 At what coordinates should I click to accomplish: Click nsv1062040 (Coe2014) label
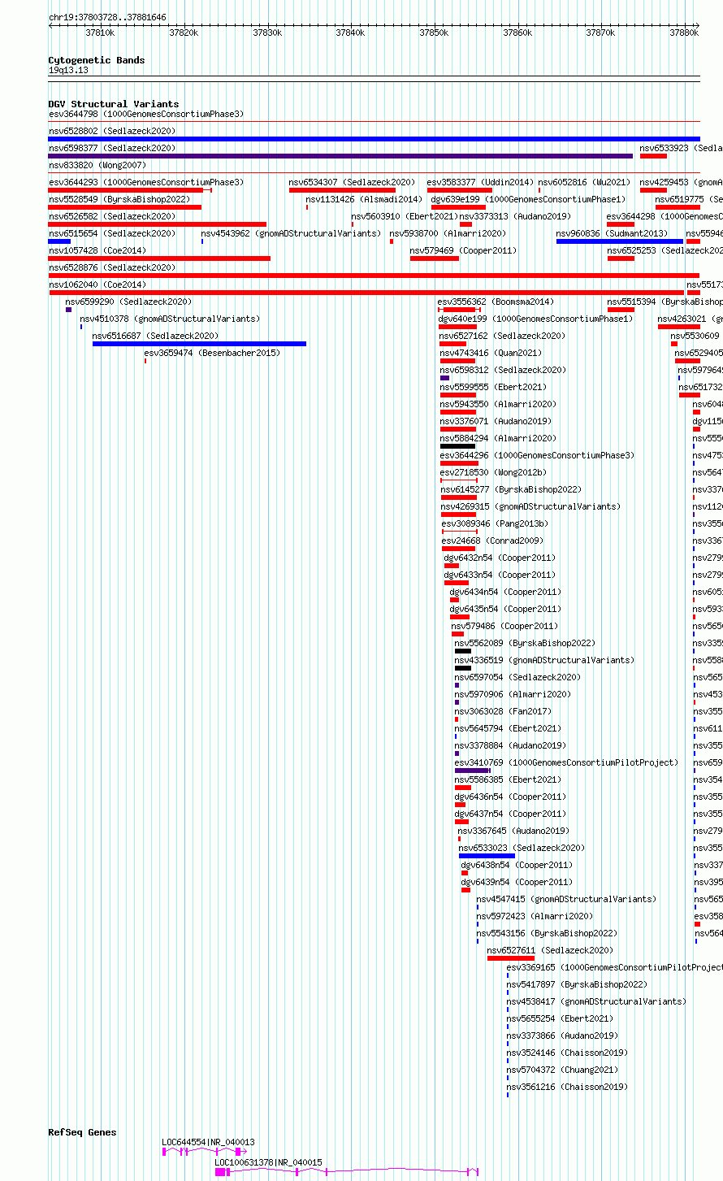tap(97, 284)
